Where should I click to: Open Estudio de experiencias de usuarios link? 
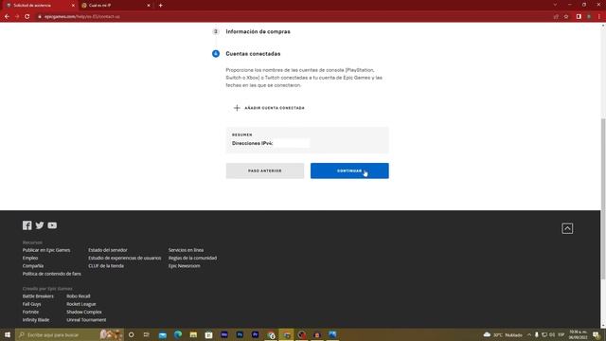124,258
